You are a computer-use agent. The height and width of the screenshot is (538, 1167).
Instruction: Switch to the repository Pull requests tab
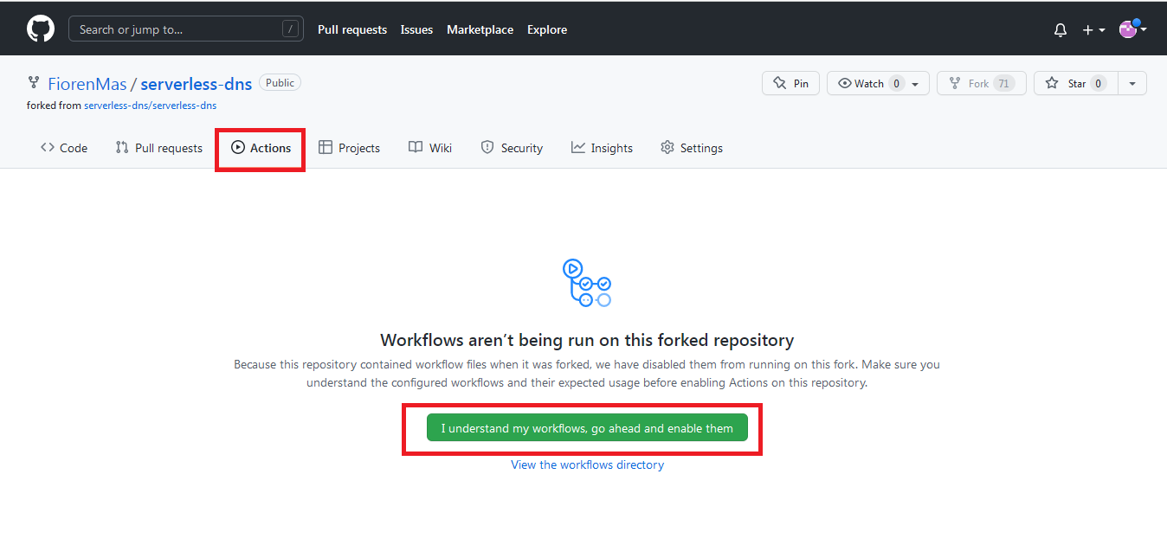(158, 148)
